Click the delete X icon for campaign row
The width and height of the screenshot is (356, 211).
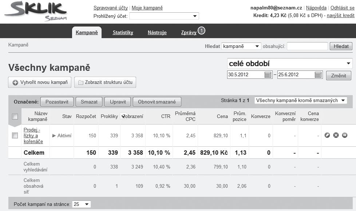(x=336, y=135)
